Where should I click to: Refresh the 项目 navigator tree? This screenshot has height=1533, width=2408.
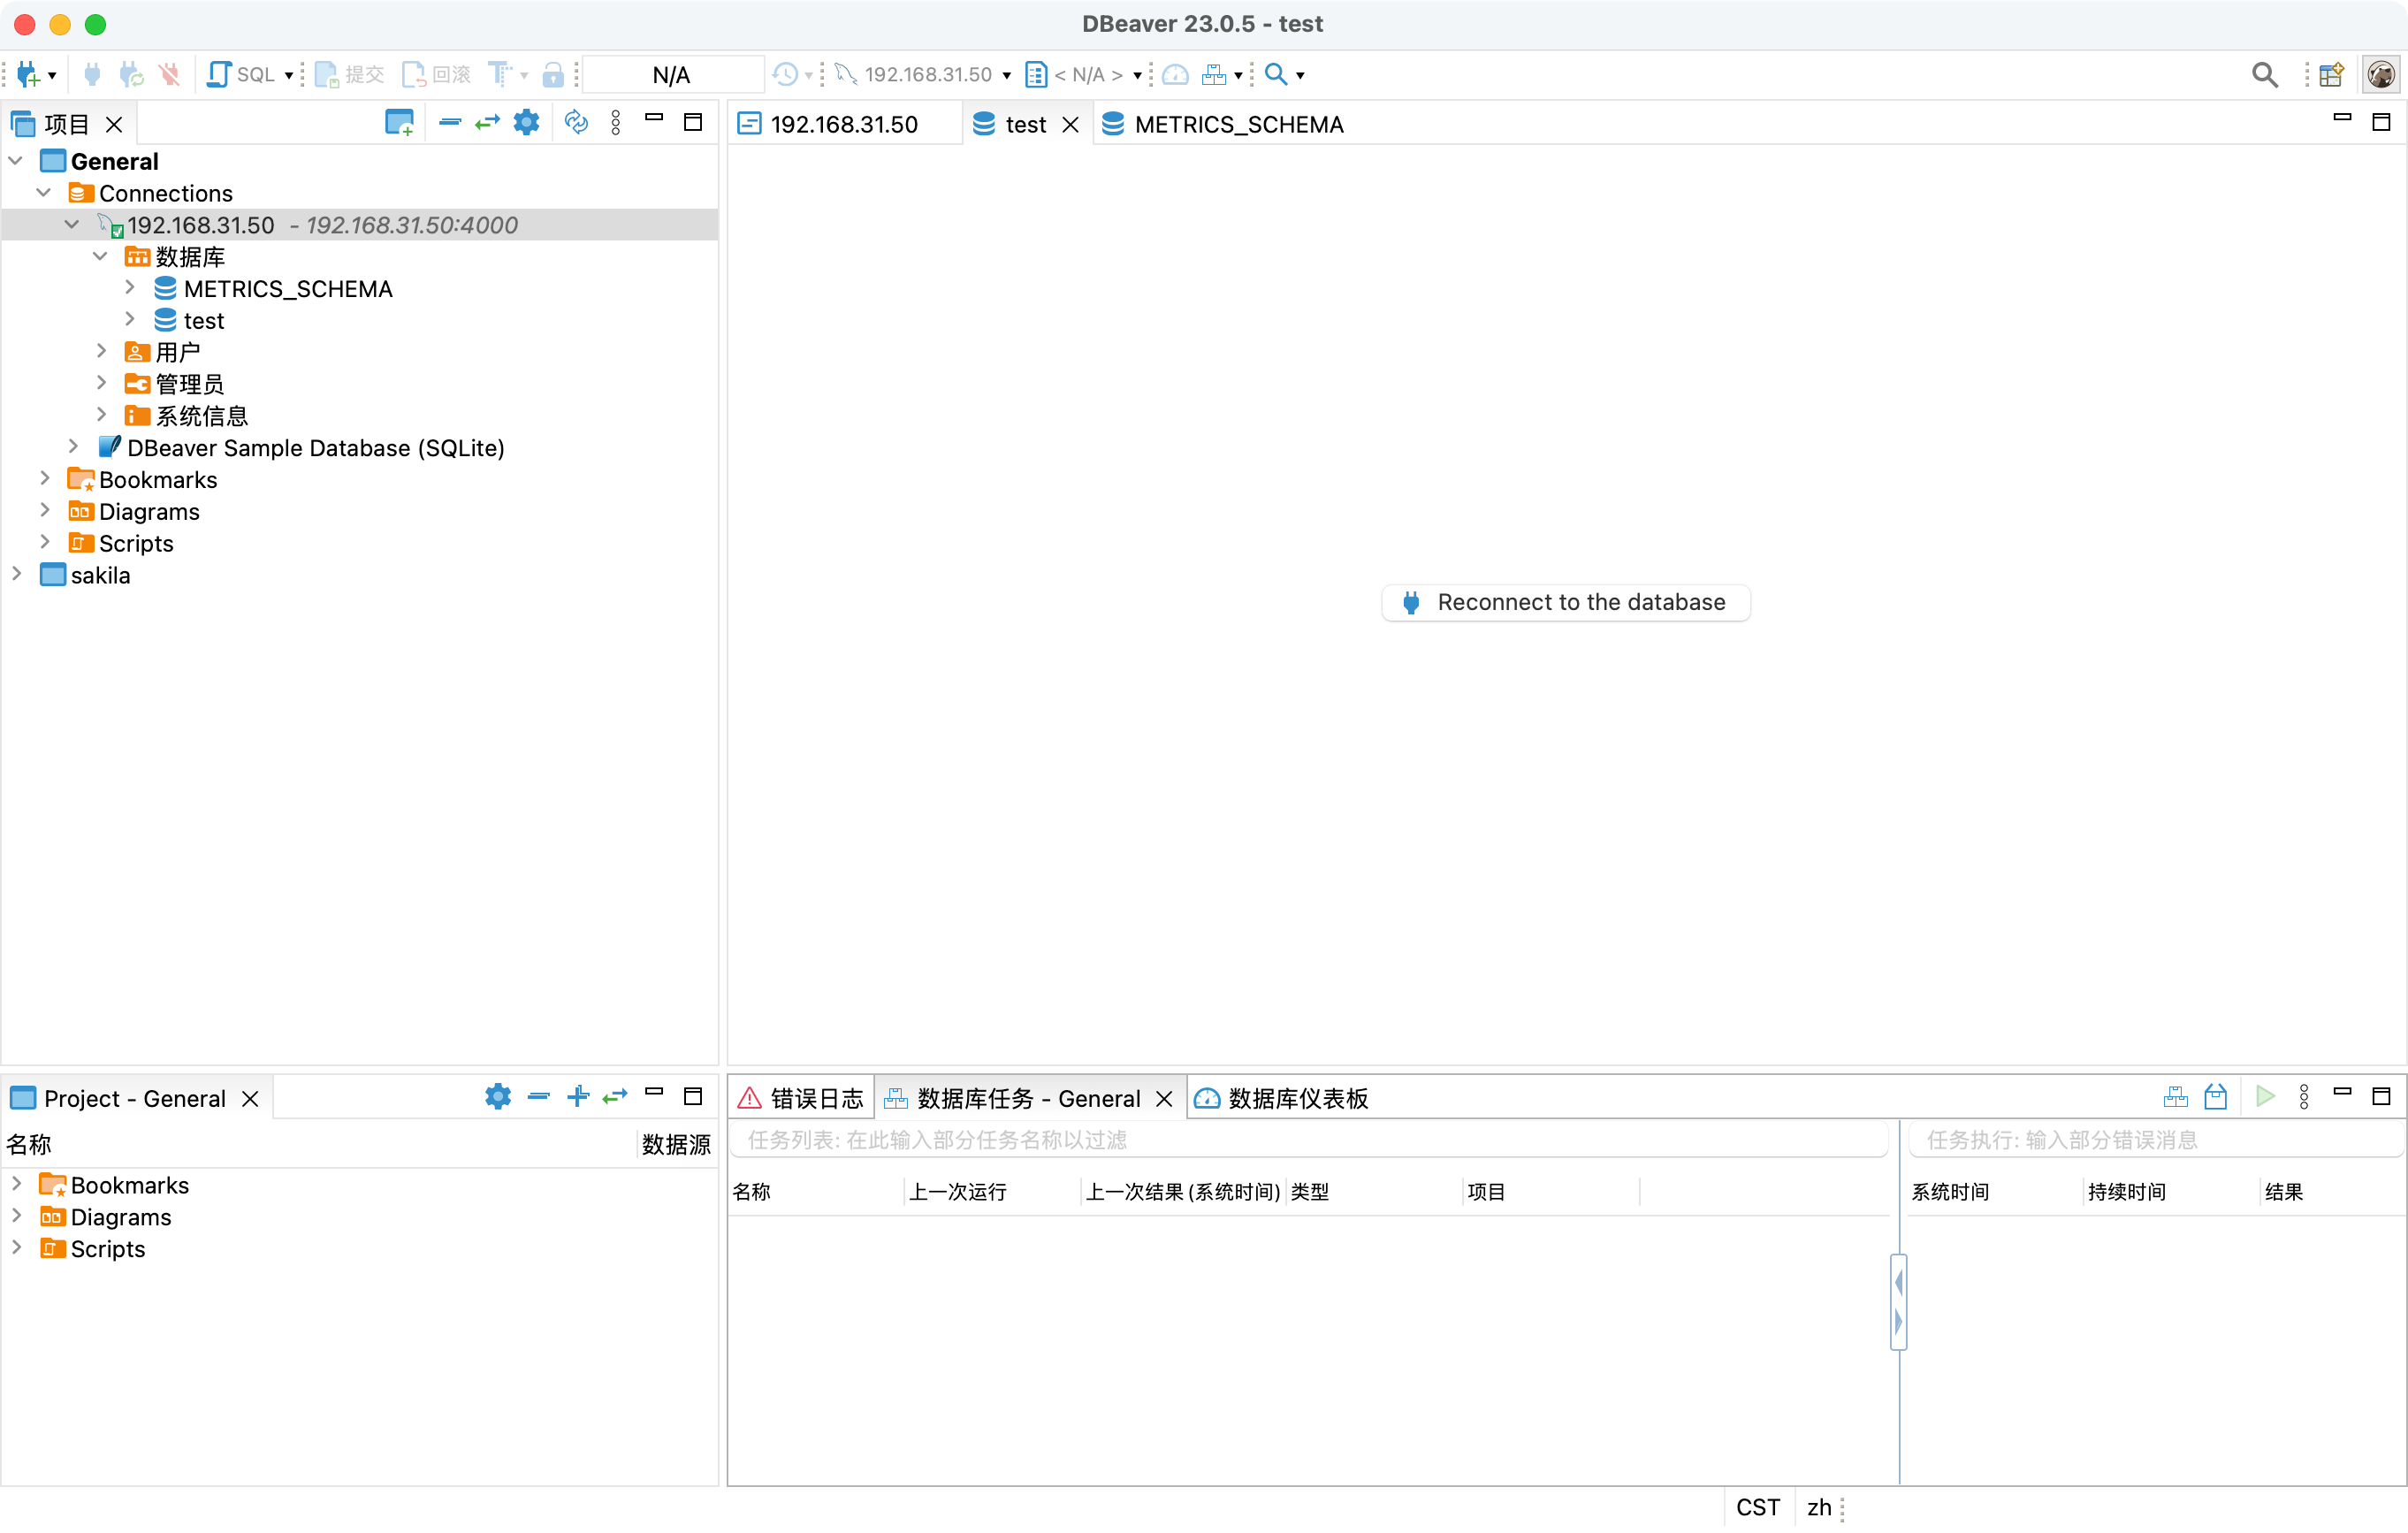pos(576,122)
